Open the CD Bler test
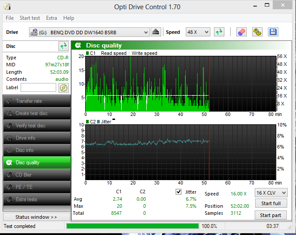Screen dimensions: 296x235 (x=37, y=175)
